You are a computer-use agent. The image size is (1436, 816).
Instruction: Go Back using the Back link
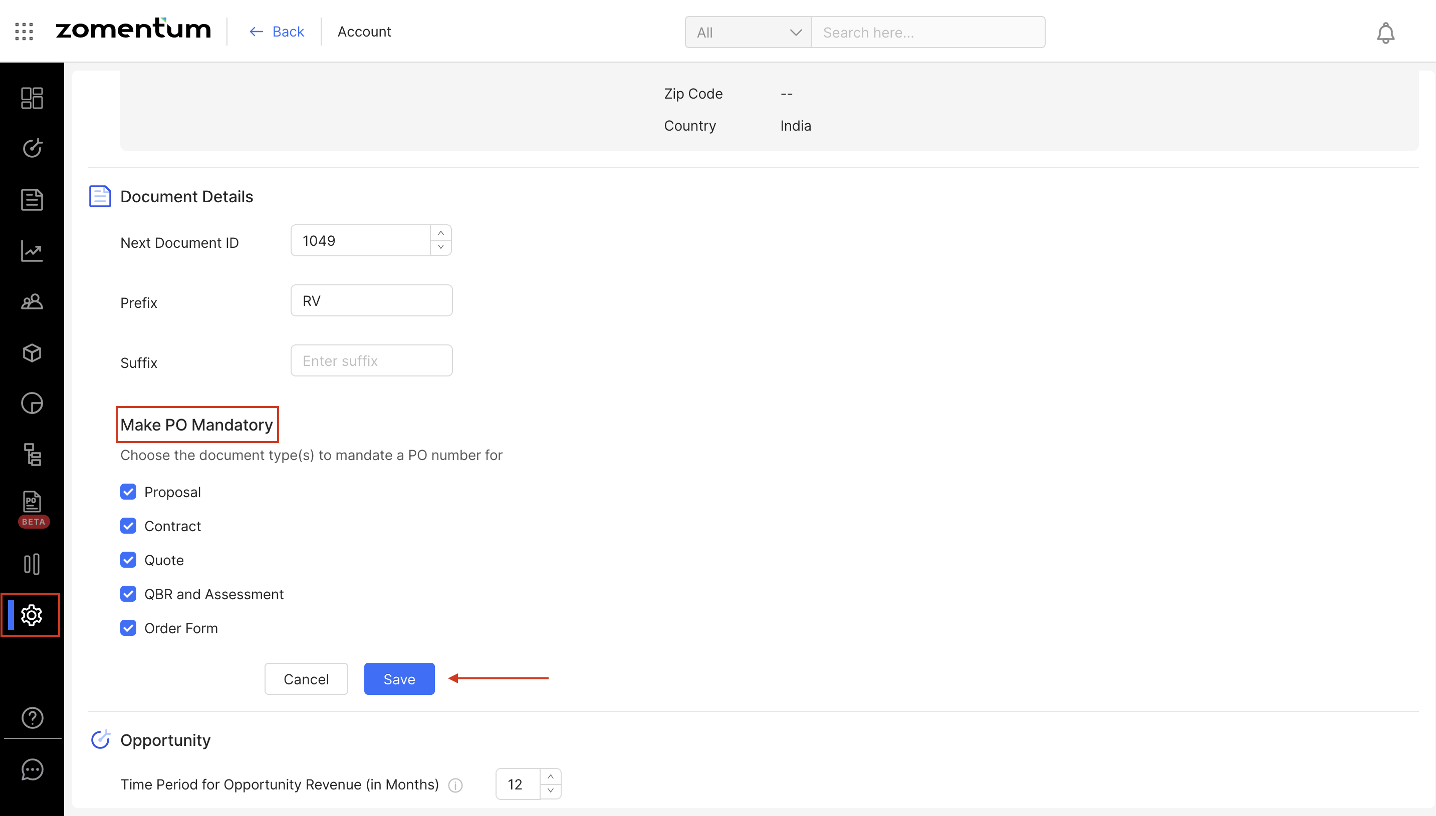(x=277, y=32)
